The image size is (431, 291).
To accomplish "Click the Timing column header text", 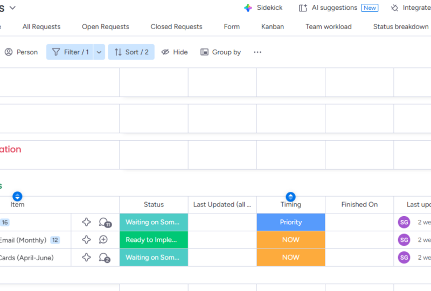I will pyautogui.click(x=291, y=205).
